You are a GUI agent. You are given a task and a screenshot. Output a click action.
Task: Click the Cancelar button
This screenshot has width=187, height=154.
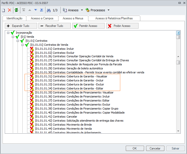pyautogui.click(x=155, y=148)
